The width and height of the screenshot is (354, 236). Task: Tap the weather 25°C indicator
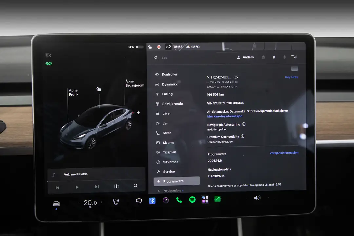[x=193, y=47]
